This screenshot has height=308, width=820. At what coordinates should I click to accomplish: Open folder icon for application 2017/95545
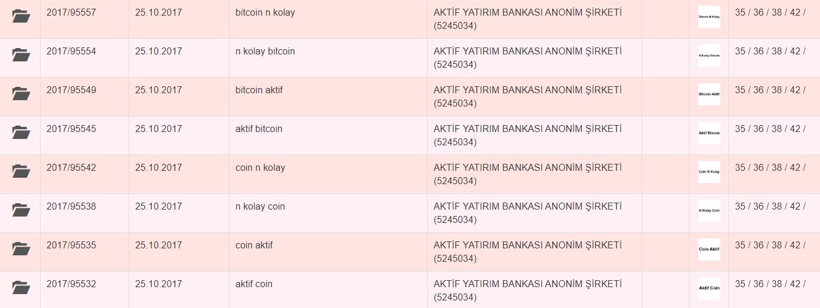coord(21,133)
